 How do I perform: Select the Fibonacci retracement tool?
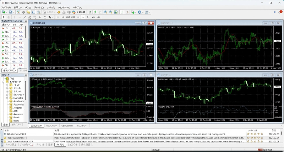tap(35, 17)
